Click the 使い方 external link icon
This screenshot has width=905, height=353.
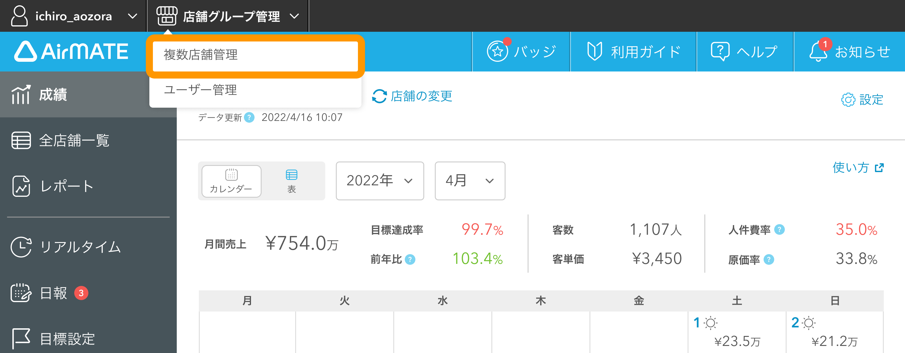879,168
